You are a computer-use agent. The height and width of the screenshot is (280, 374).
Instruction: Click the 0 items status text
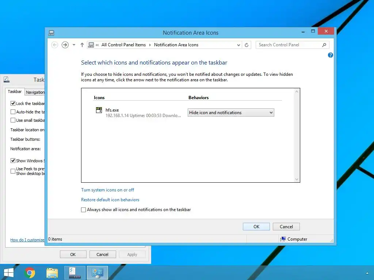(x=55, y=239)
